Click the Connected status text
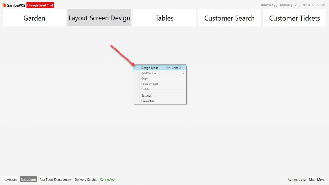The image size is (329, 185). (x=107, y=179)
